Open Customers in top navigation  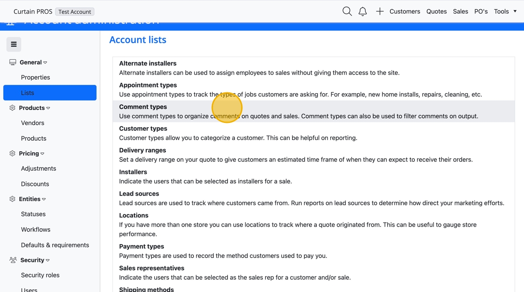tap(405, 11)
